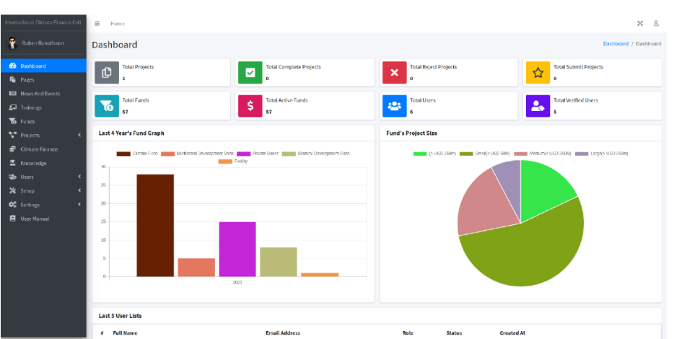
Task: Click teal Total Funds funnel icon
Action: click(107, 106)
